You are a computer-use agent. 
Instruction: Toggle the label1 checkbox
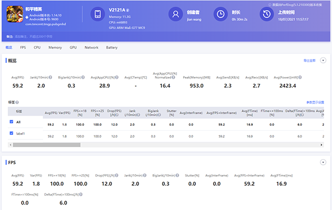coord(12,133)
